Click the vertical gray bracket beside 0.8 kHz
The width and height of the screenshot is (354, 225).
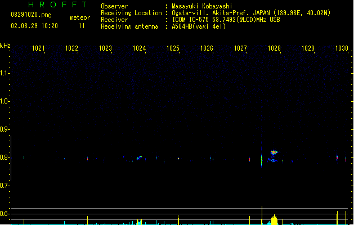pyautogui.click(x=11, y=158)
